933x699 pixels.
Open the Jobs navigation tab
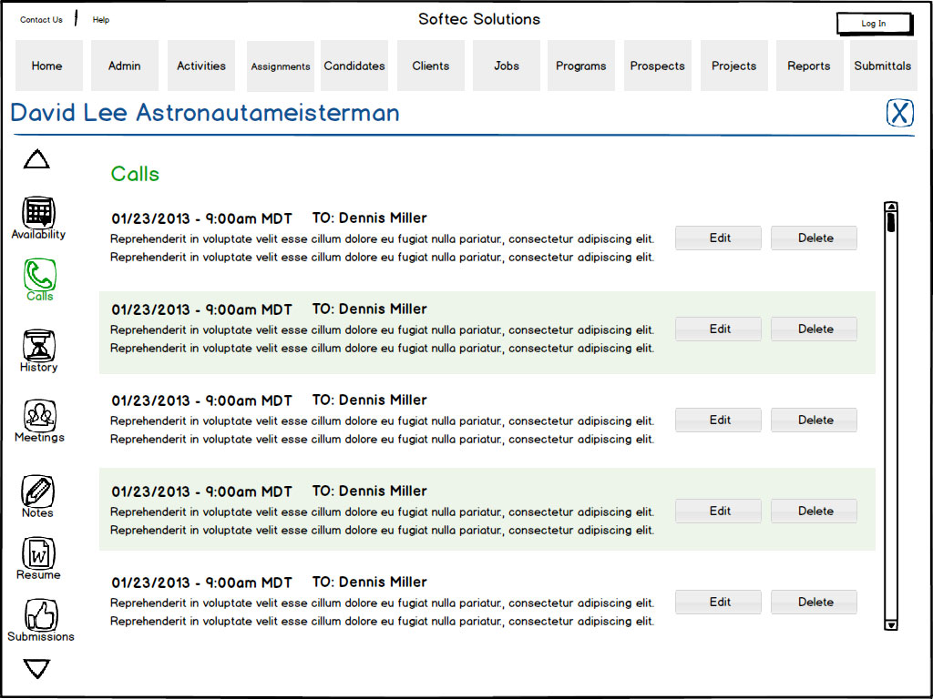pyautogui.click(x=507, y=66)
